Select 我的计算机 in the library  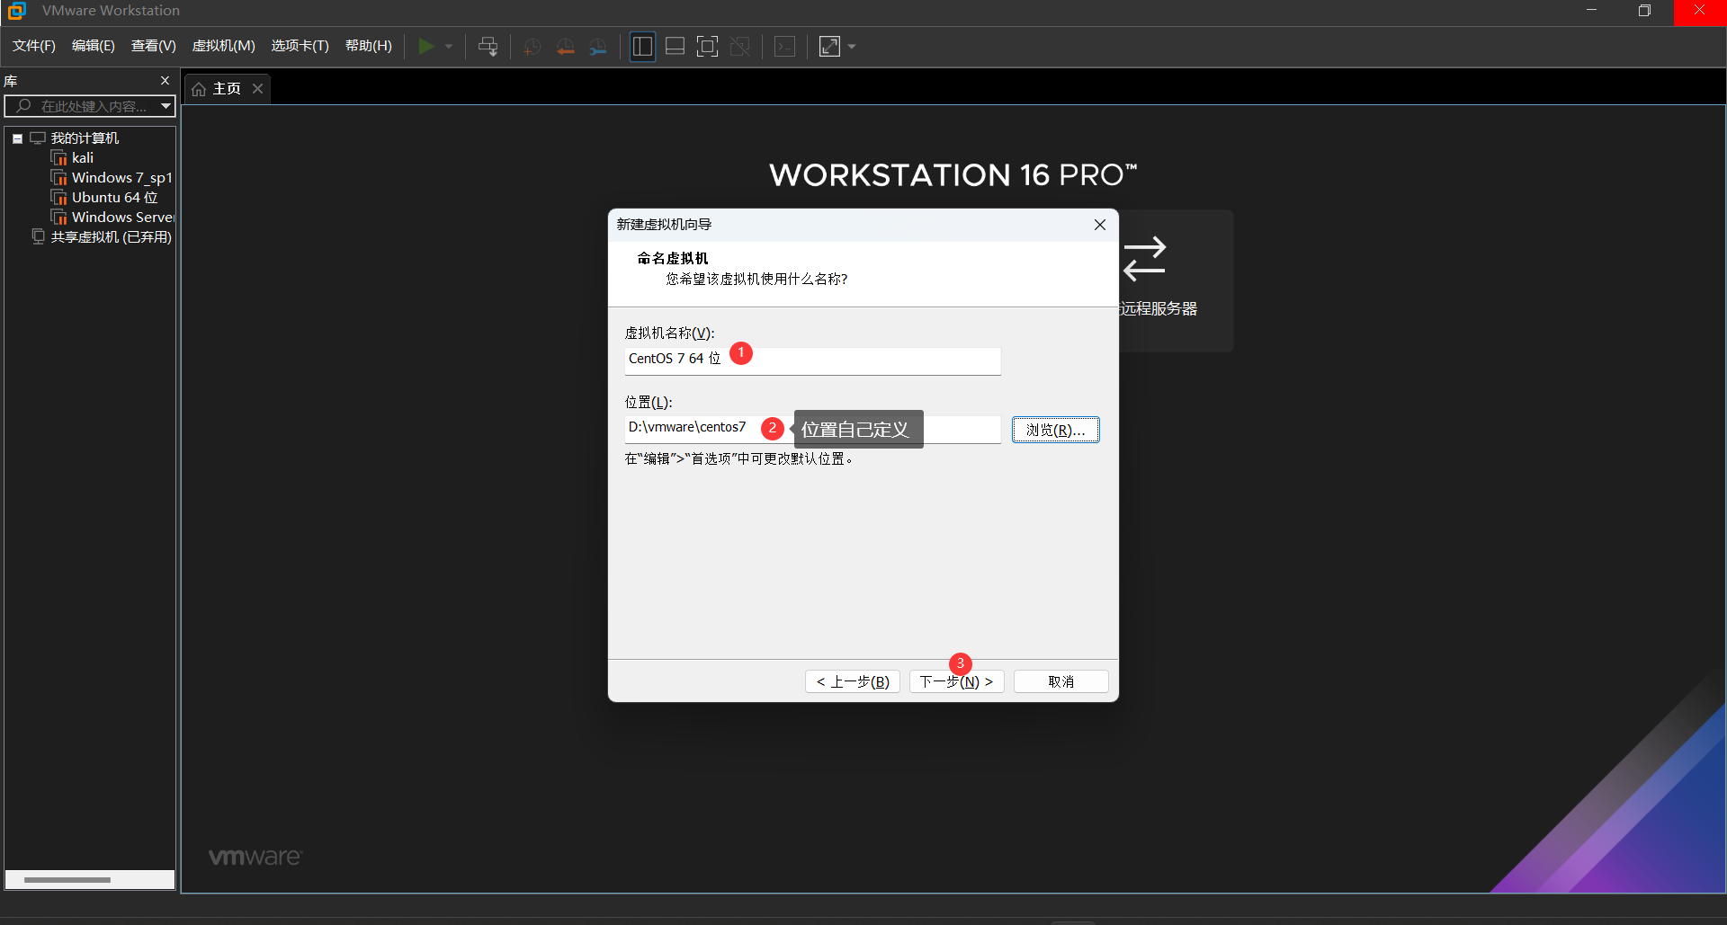tap(85, 138)
